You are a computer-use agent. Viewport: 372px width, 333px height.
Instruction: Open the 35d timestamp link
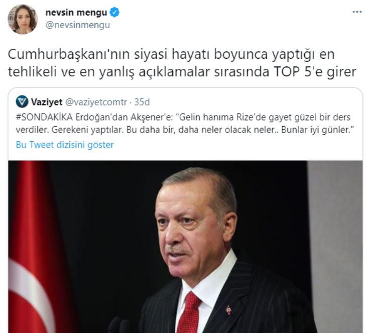pyautogui.click(x=142, y=102)
